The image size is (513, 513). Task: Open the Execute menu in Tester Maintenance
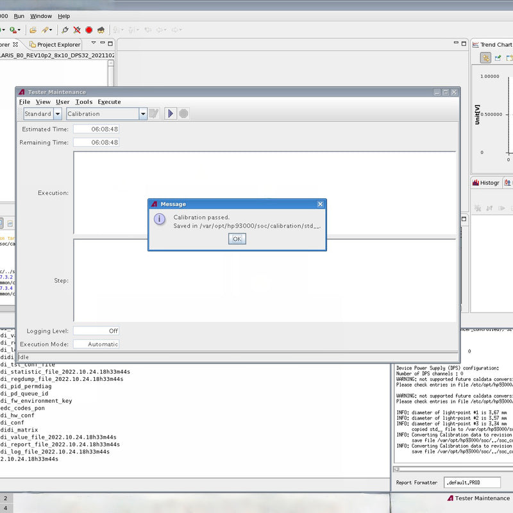(109, 101)
